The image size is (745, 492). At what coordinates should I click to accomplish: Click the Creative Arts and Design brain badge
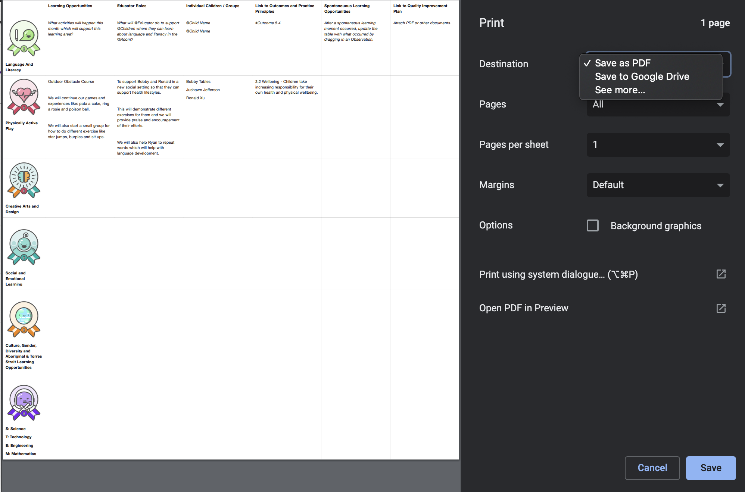[24, 180]
